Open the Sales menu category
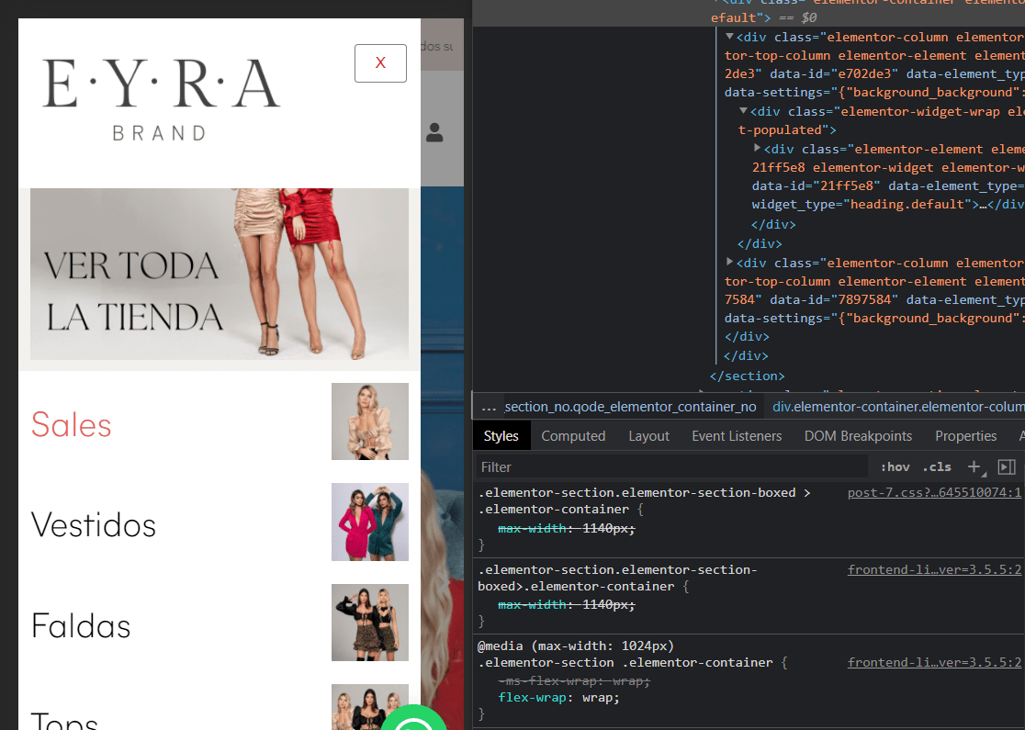The image size is (1025, 730). 72,425
